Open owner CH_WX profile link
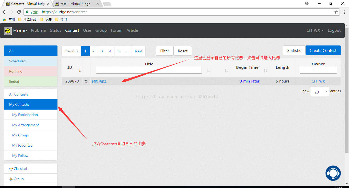 pyautogui.click(x=318, y=81)
